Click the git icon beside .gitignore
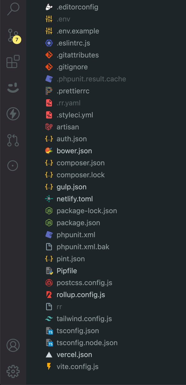The height and width of the screenshot is (385, 186). coord(49,67)
